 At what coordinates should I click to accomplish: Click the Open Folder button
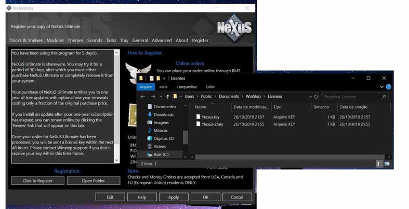click(x=94, y=181)
